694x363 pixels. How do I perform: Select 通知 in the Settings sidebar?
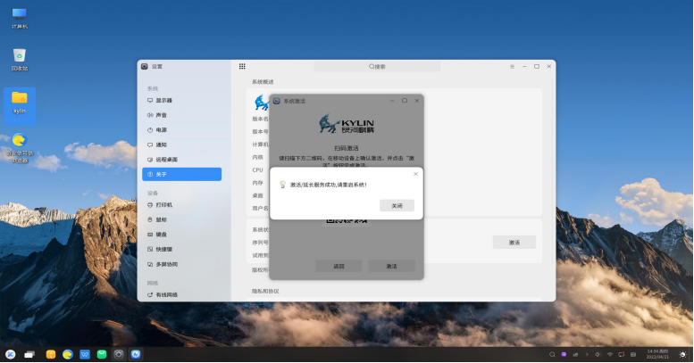(x=181, y=144)
